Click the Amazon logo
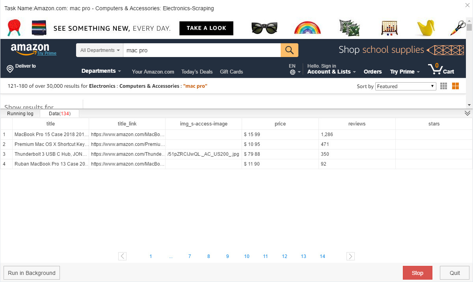This screenshot has height=282, width=473. pyautogui.click(x=30, y=49)
